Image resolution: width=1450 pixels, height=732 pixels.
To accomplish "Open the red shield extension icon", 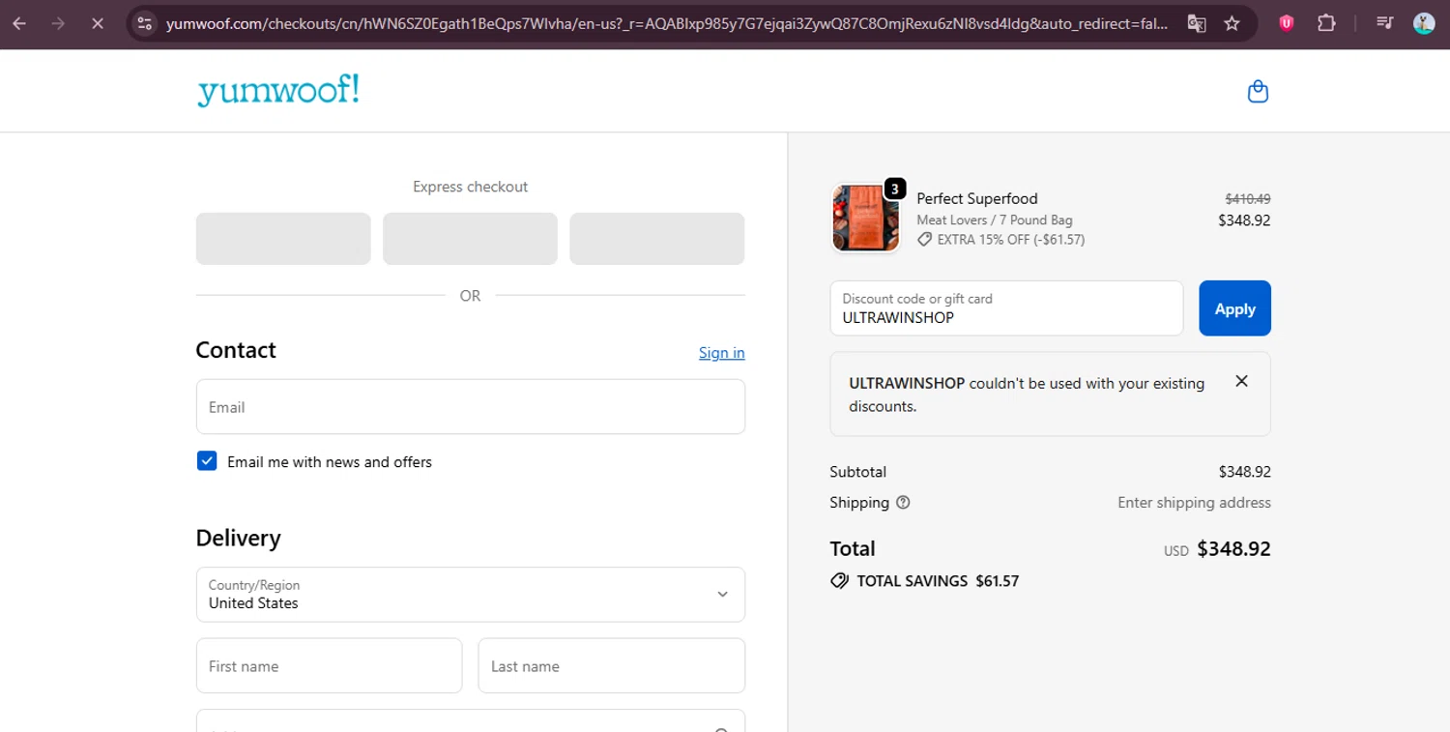I will point(1286,23).
